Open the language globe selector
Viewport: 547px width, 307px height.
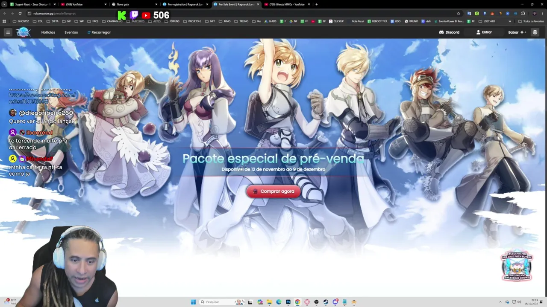535,32
